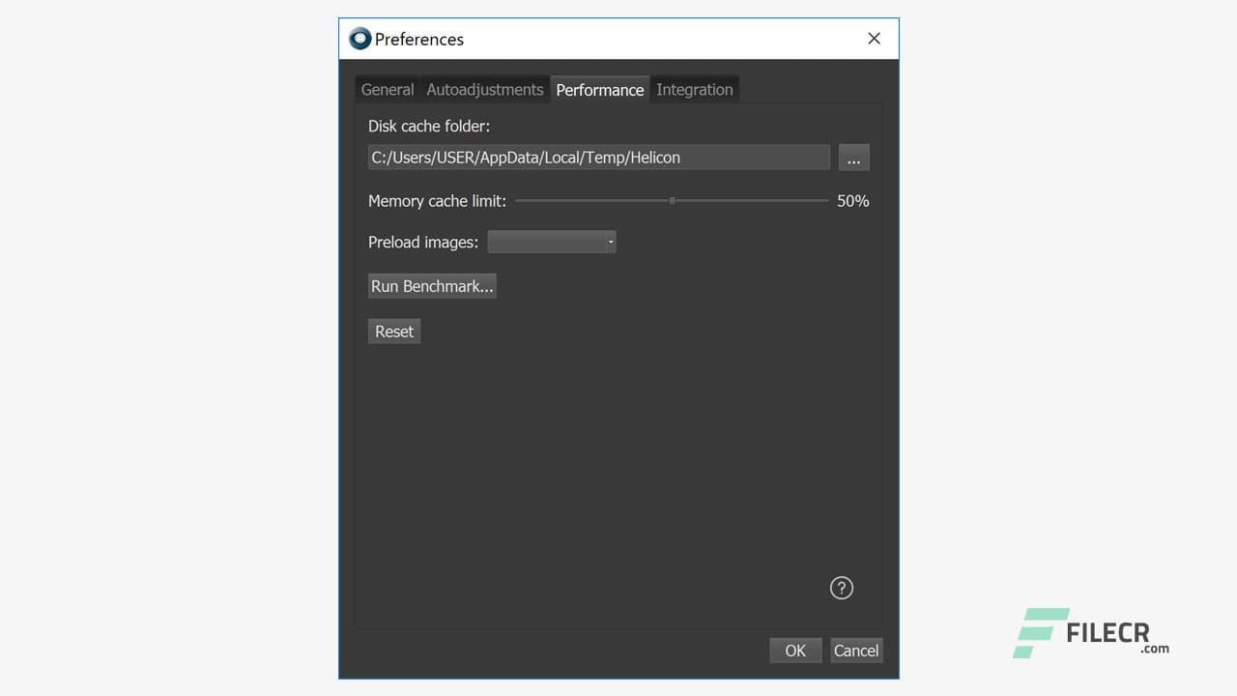This screenshot has width=1237, height=696.
Task: Confirm preferences with the OK button
Action: [794, 650]
